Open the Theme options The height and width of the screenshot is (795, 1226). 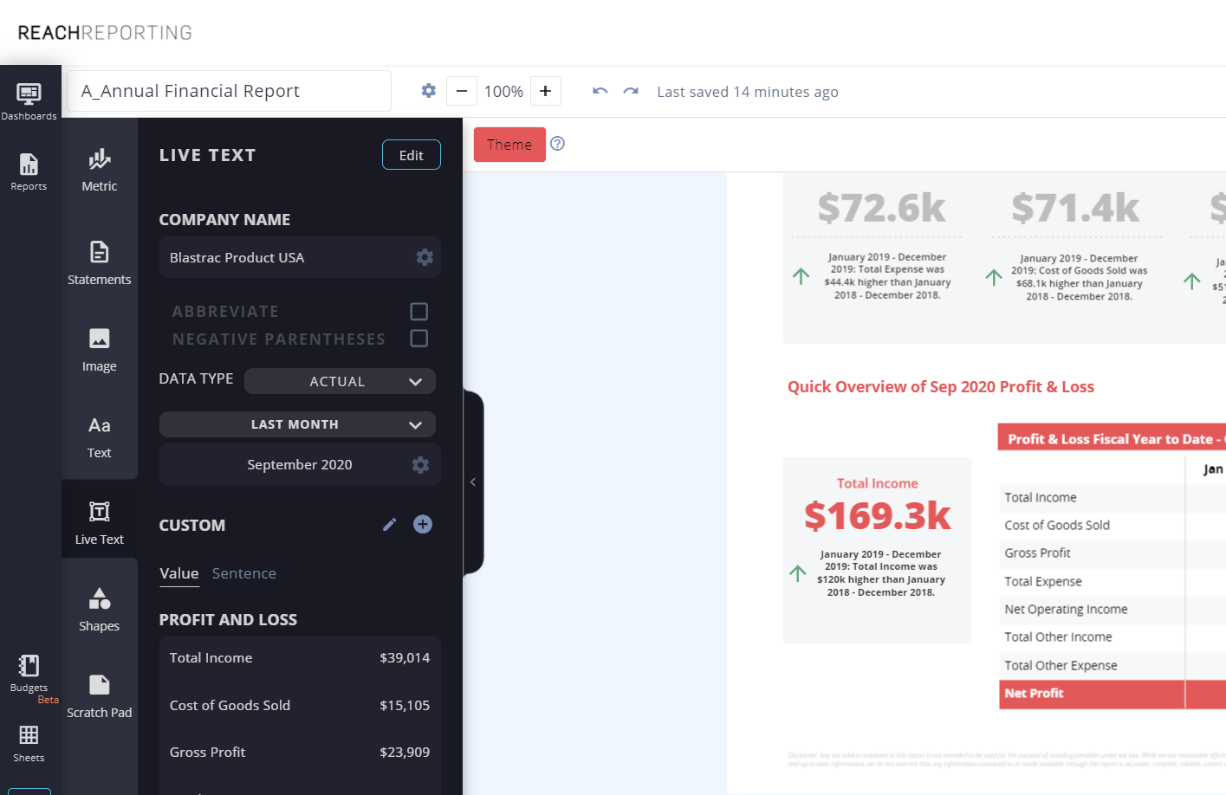[x=509, y=145]
